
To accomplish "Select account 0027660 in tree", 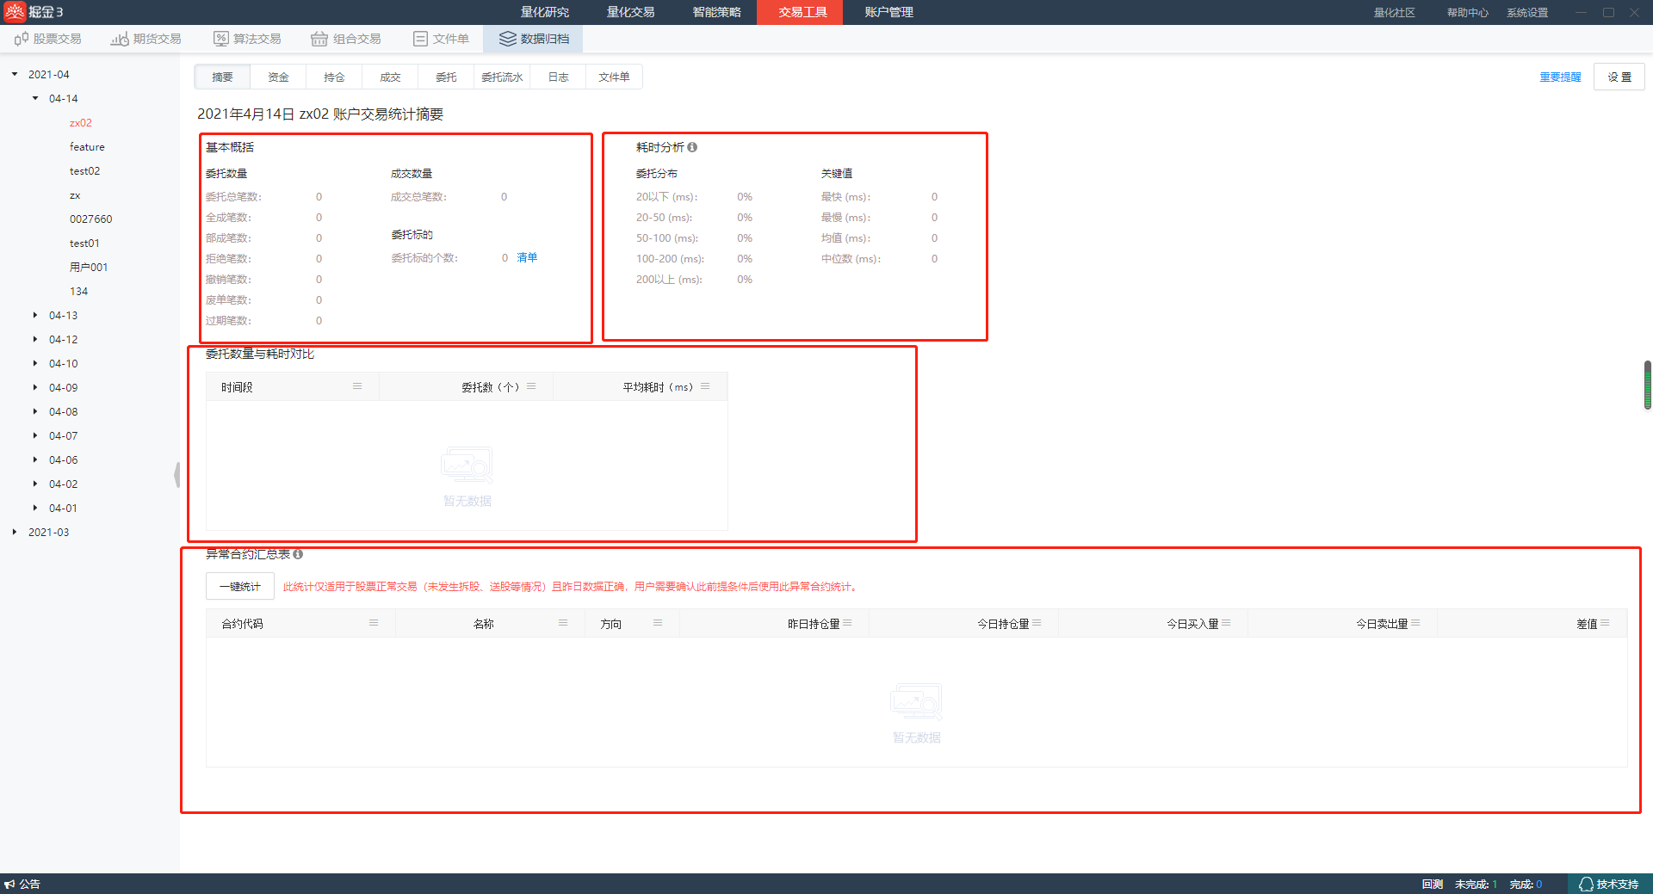I will [x=90, y=219].
